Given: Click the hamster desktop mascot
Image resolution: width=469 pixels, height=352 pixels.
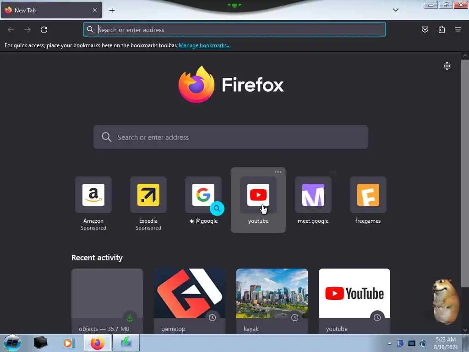Looking at the screenshot, I should 445,302.
